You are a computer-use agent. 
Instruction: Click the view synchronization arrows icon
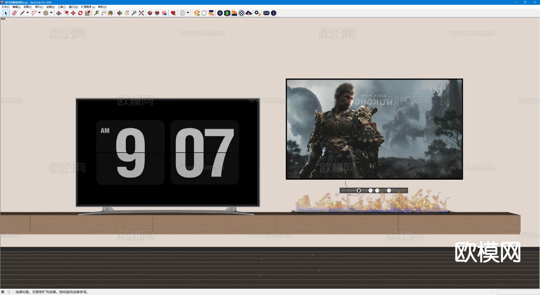tap(211, 13)
